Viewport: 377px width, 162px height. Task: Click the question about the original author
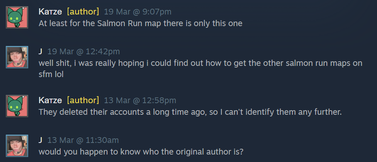tap(141, 152)
